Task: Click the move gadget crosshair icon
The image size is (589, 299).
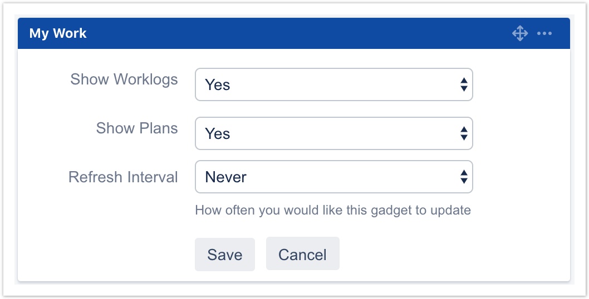Action: [x=519, y=33]
